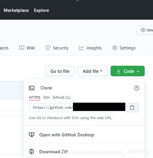
Task: Open the Security tab
Action: pos(57,48)
